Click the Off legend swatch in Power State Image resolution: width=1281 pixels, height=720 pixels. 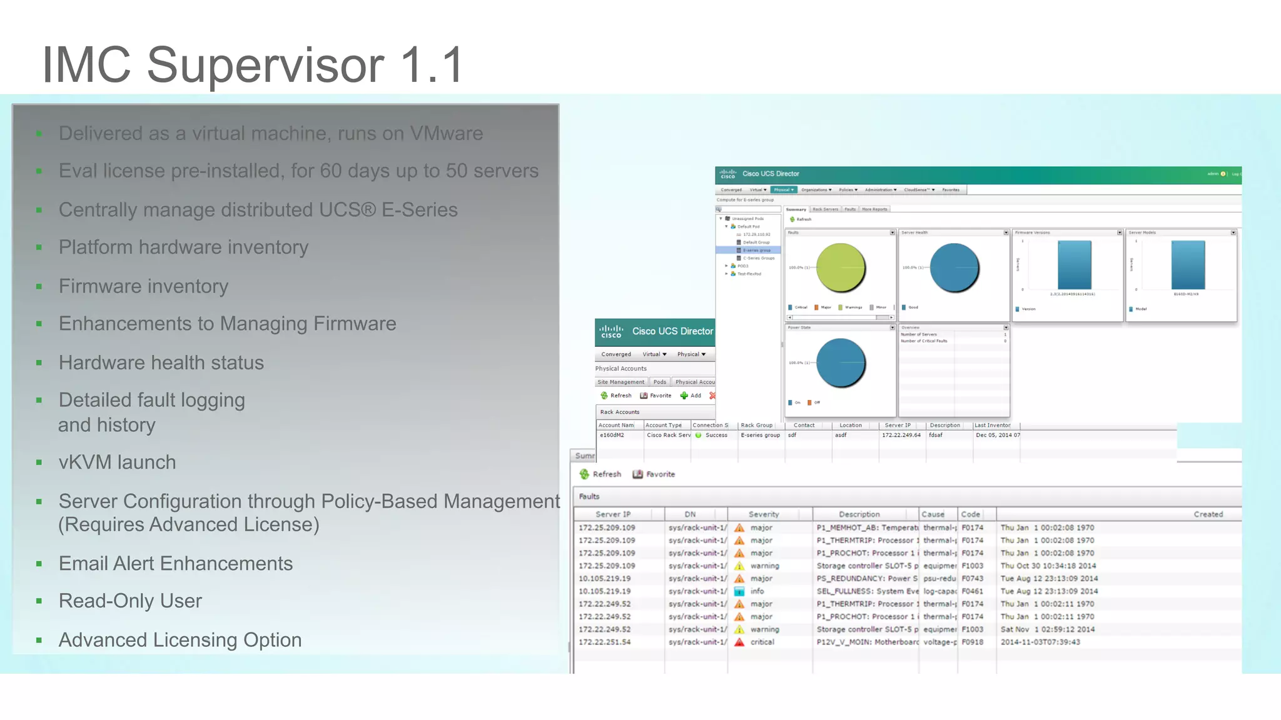click(x=809, y=402)
